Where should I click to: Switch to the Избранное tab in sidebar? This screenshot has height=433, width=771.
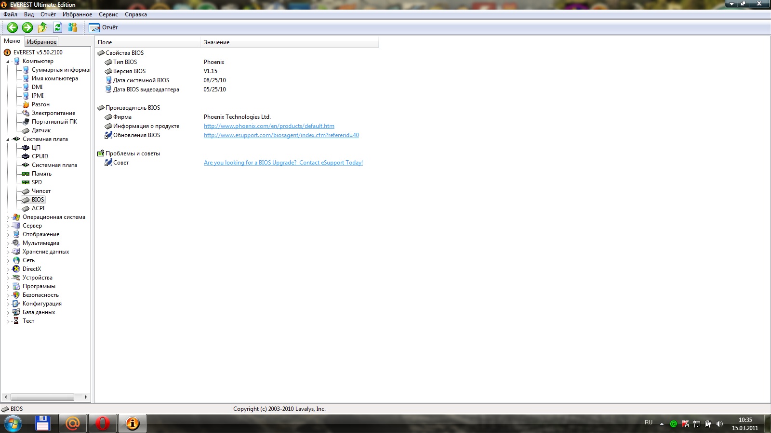pos(41,42)
